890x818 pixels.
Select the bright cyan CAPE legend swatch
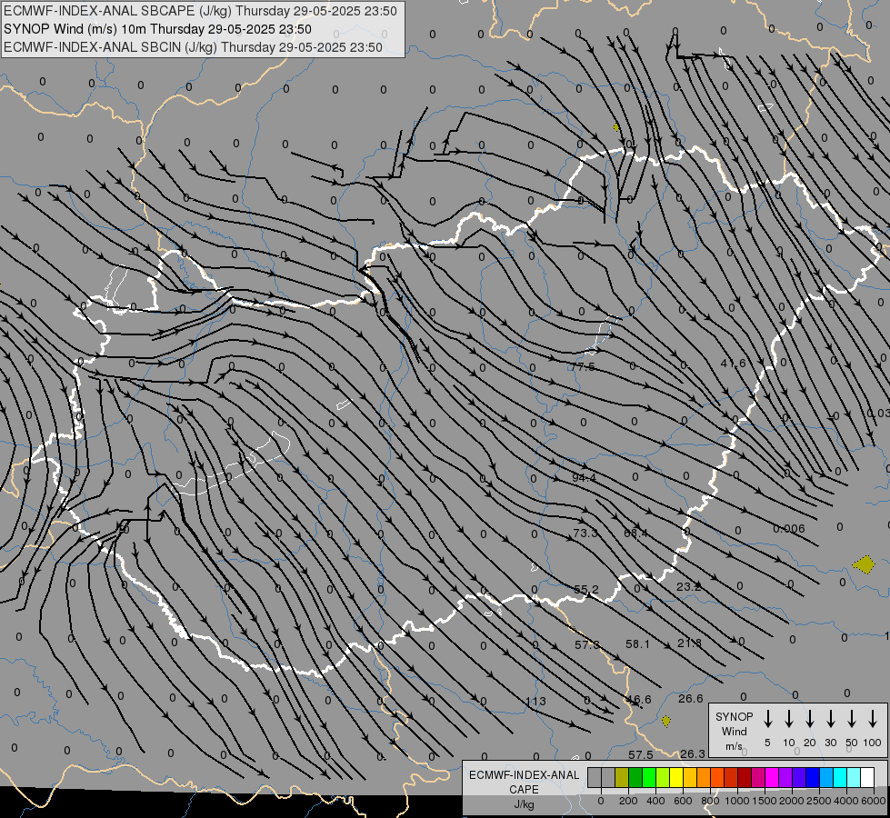pyautogui.click(x=839, y=777)
